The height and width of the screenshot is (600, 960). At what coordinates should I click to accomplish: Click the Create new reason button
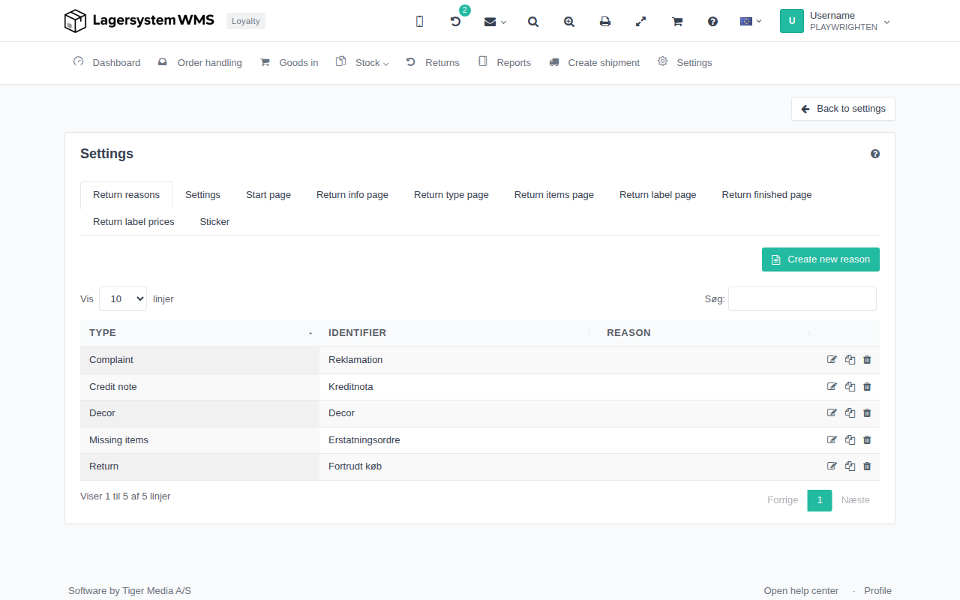point(820,259)
